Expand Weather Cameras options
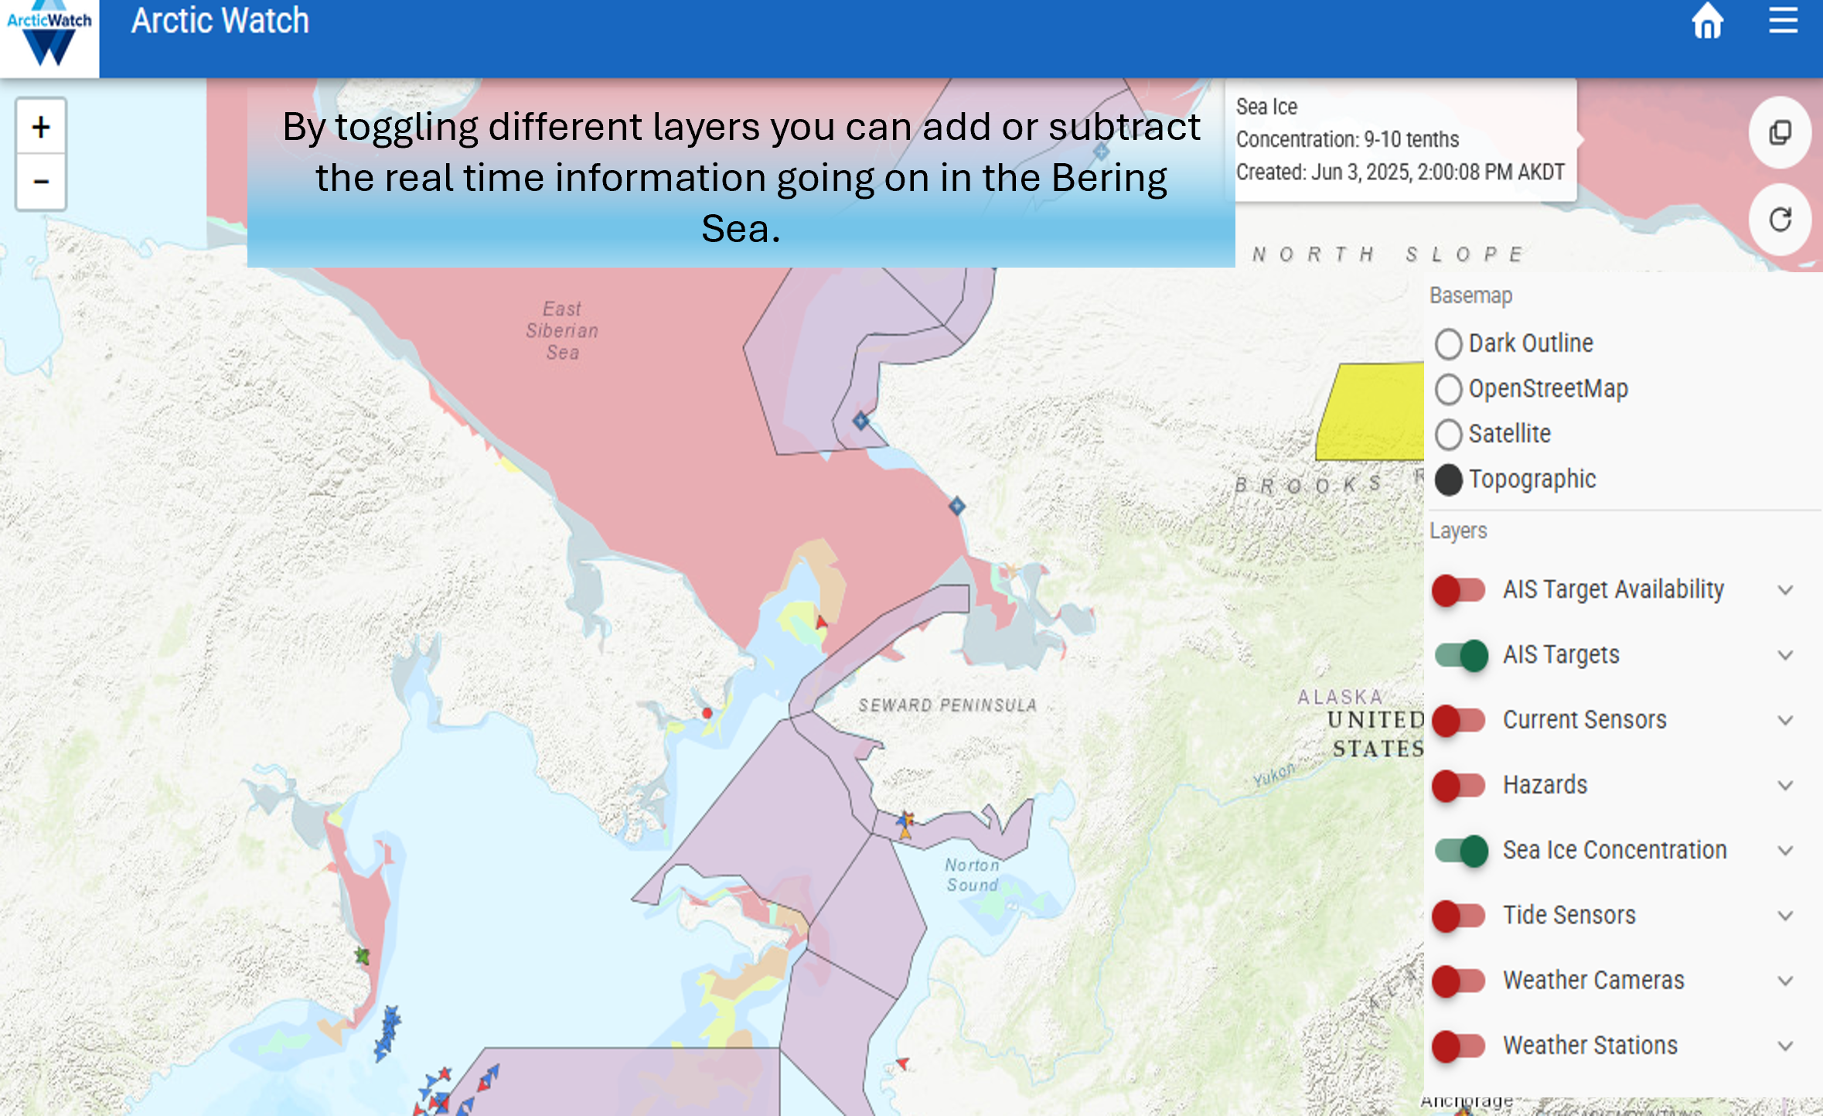 1784,981
